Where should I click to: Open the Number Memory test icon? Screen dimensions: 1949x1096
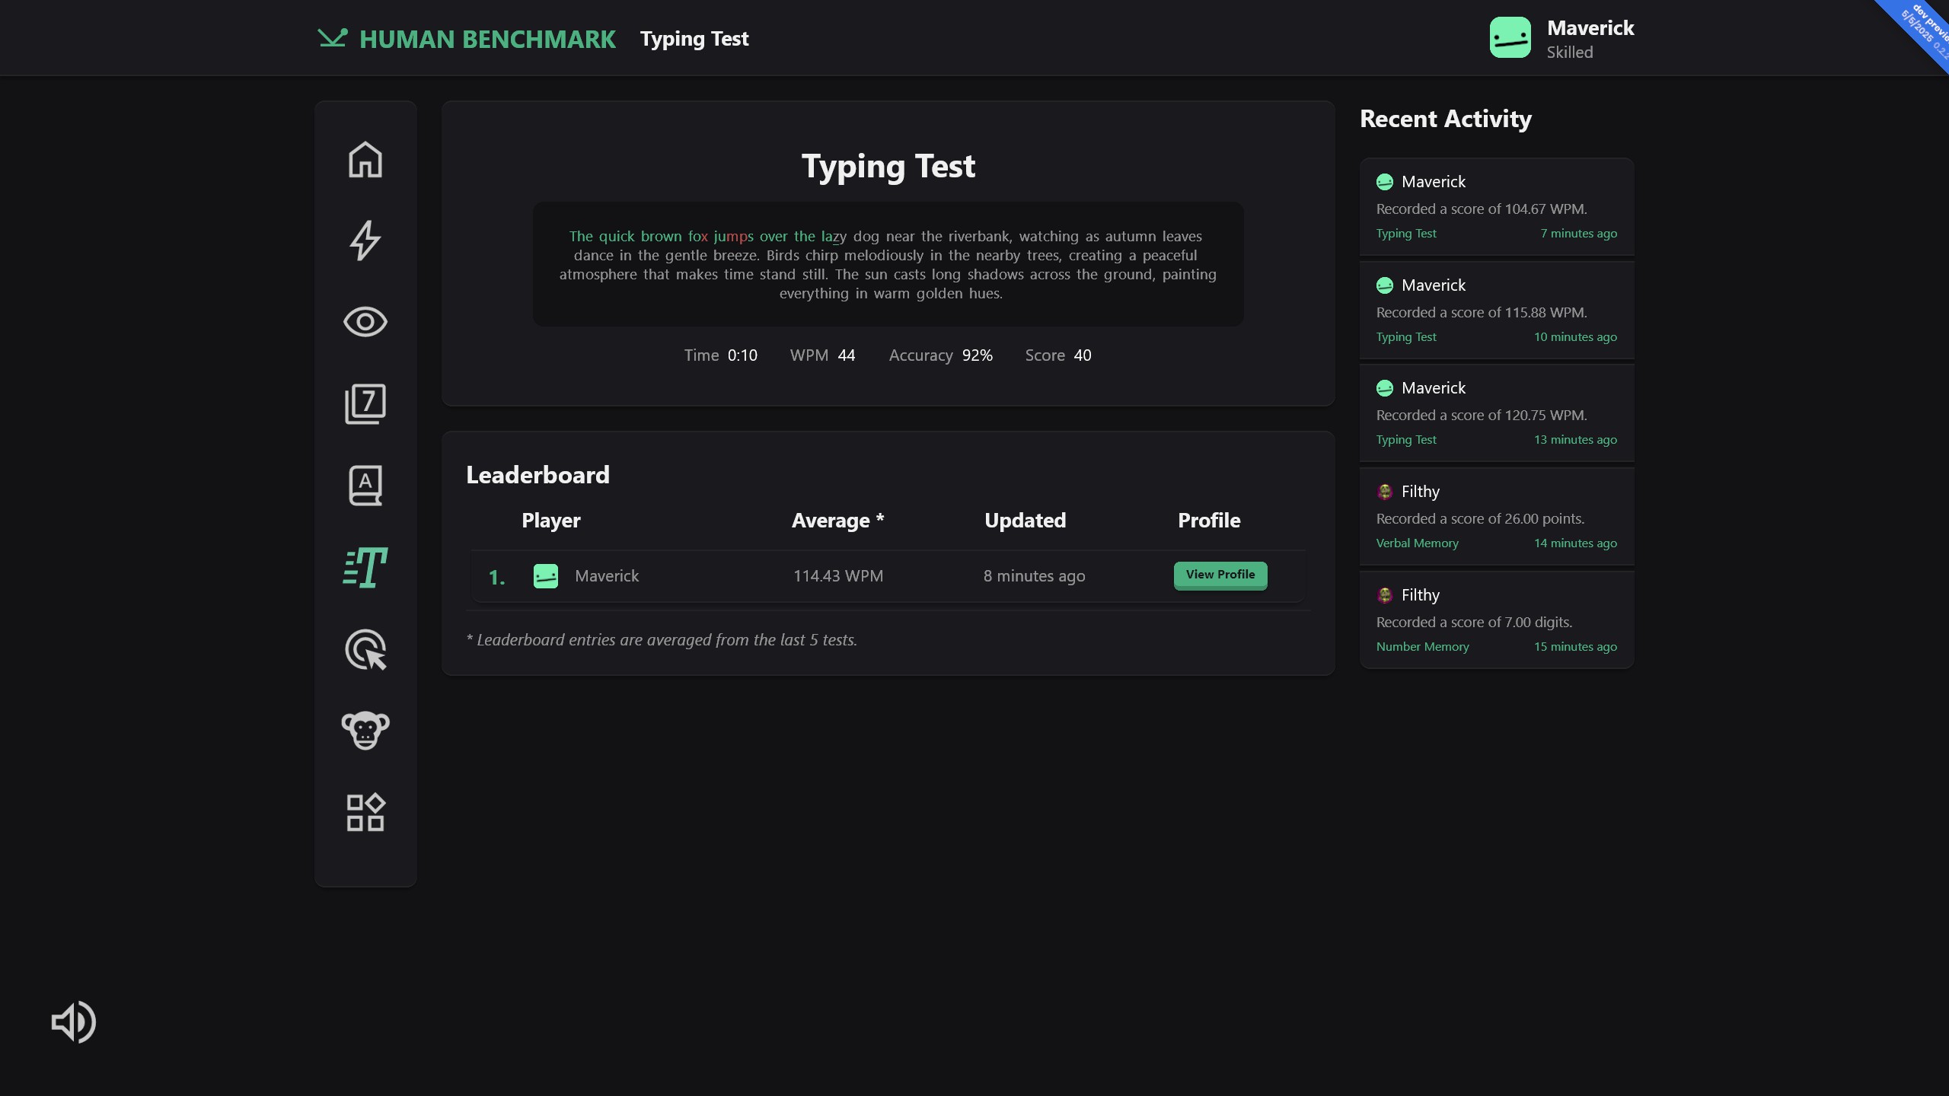pos(365,403)
